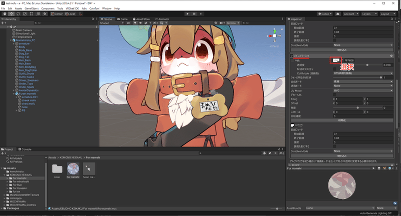Image resolution: width=401 pixels, height=216 pixels.
Task: Toggle handle rotation with the Local button
Action: click(70, 14)
